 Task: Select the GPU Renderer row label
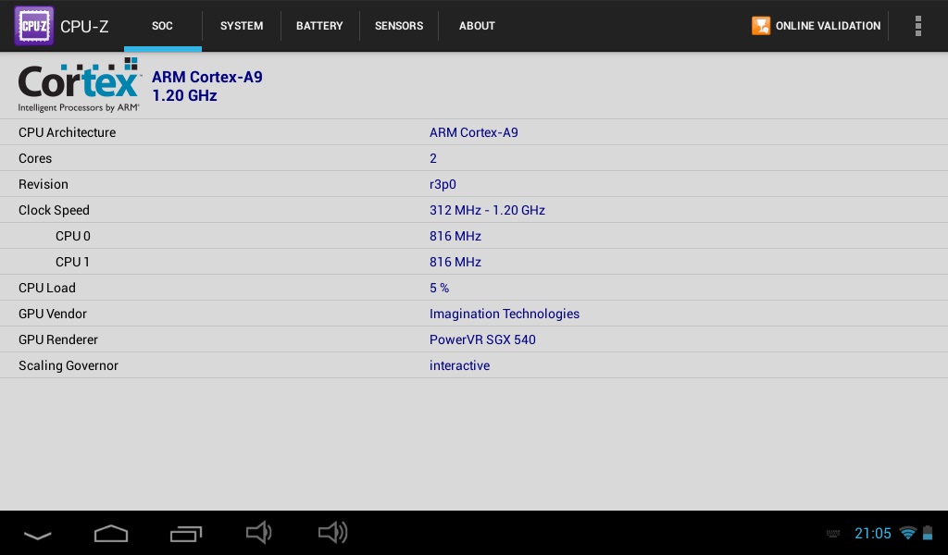point(58,340)
